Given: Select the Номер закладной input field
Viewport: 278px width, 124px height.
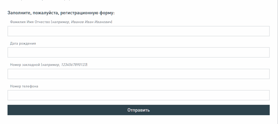Looking at the screenshot, I should pos(138,74).
